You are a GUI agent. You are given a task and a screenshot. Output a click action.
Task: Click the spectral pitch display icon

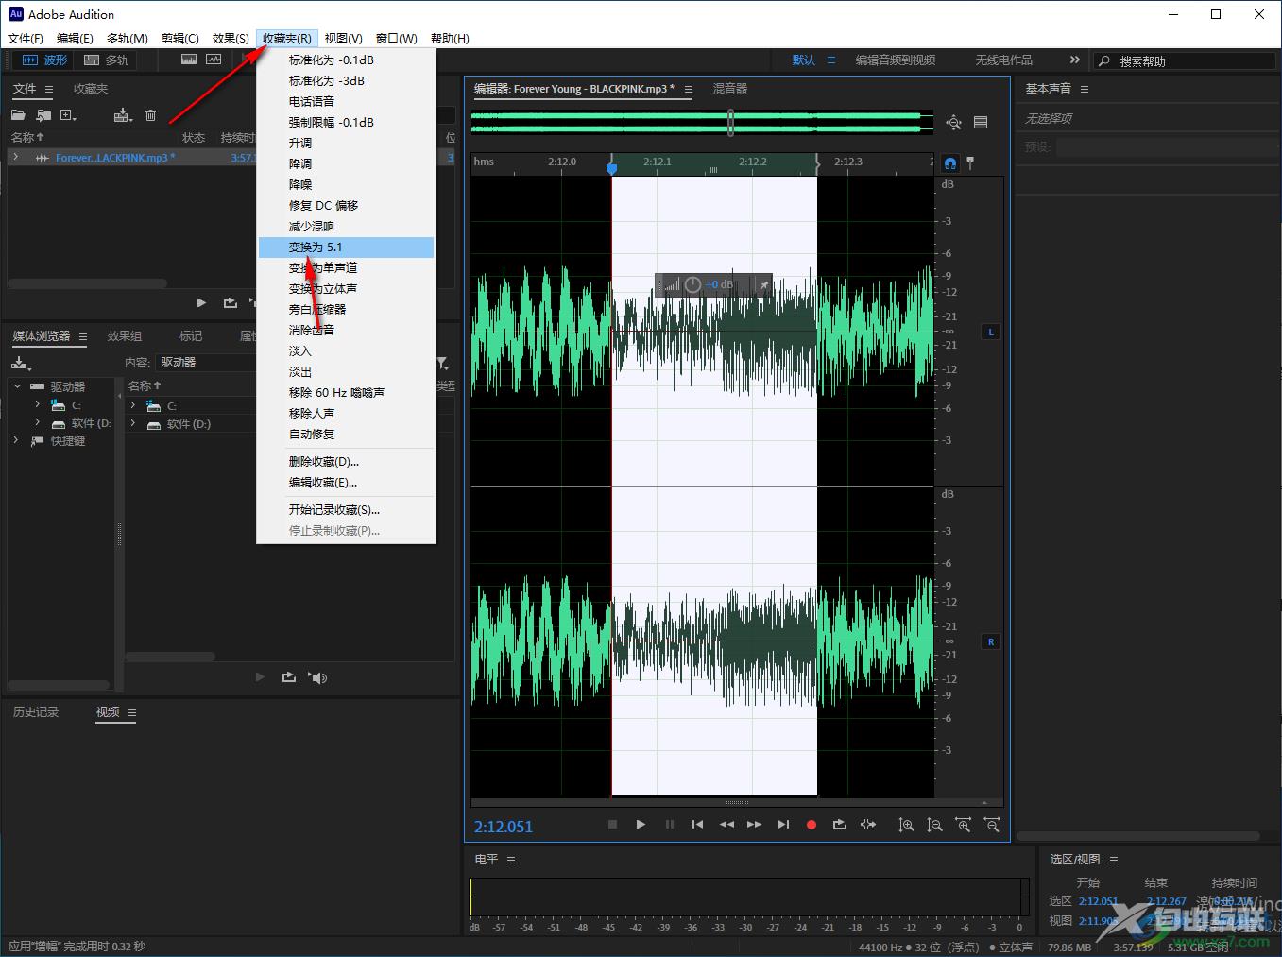pyautogui.click(x=214, y=60)
